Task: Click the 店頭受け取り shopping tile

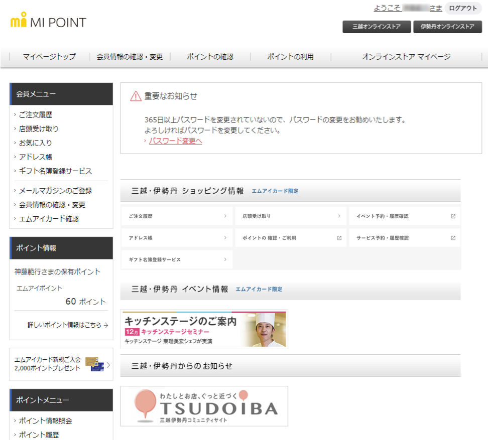Action: 291,216
